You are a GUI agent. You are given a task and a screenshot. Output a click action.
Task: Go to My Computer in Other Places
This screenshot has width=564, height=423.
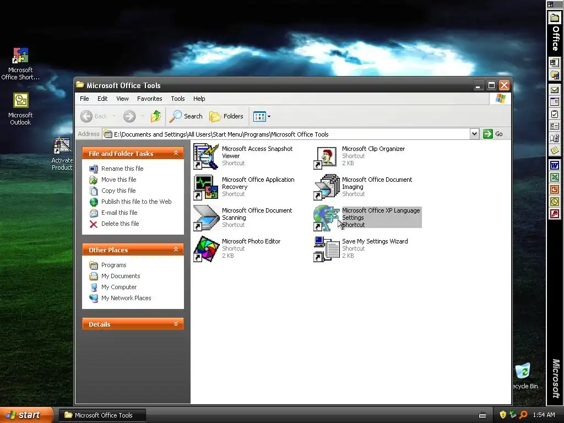point(119,287)
